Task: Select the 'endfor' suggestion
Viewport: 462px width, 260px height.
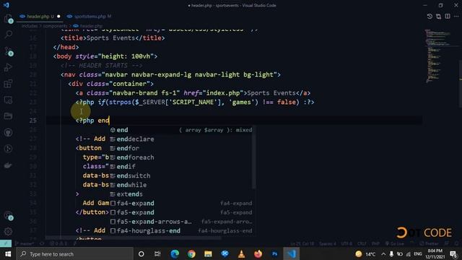Action: click(x=181, y=148)
